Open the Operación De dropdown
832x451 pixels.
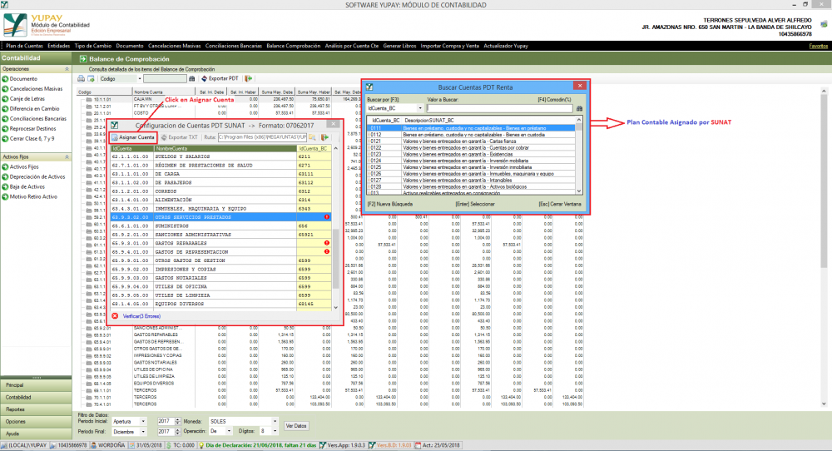point(229,431)
